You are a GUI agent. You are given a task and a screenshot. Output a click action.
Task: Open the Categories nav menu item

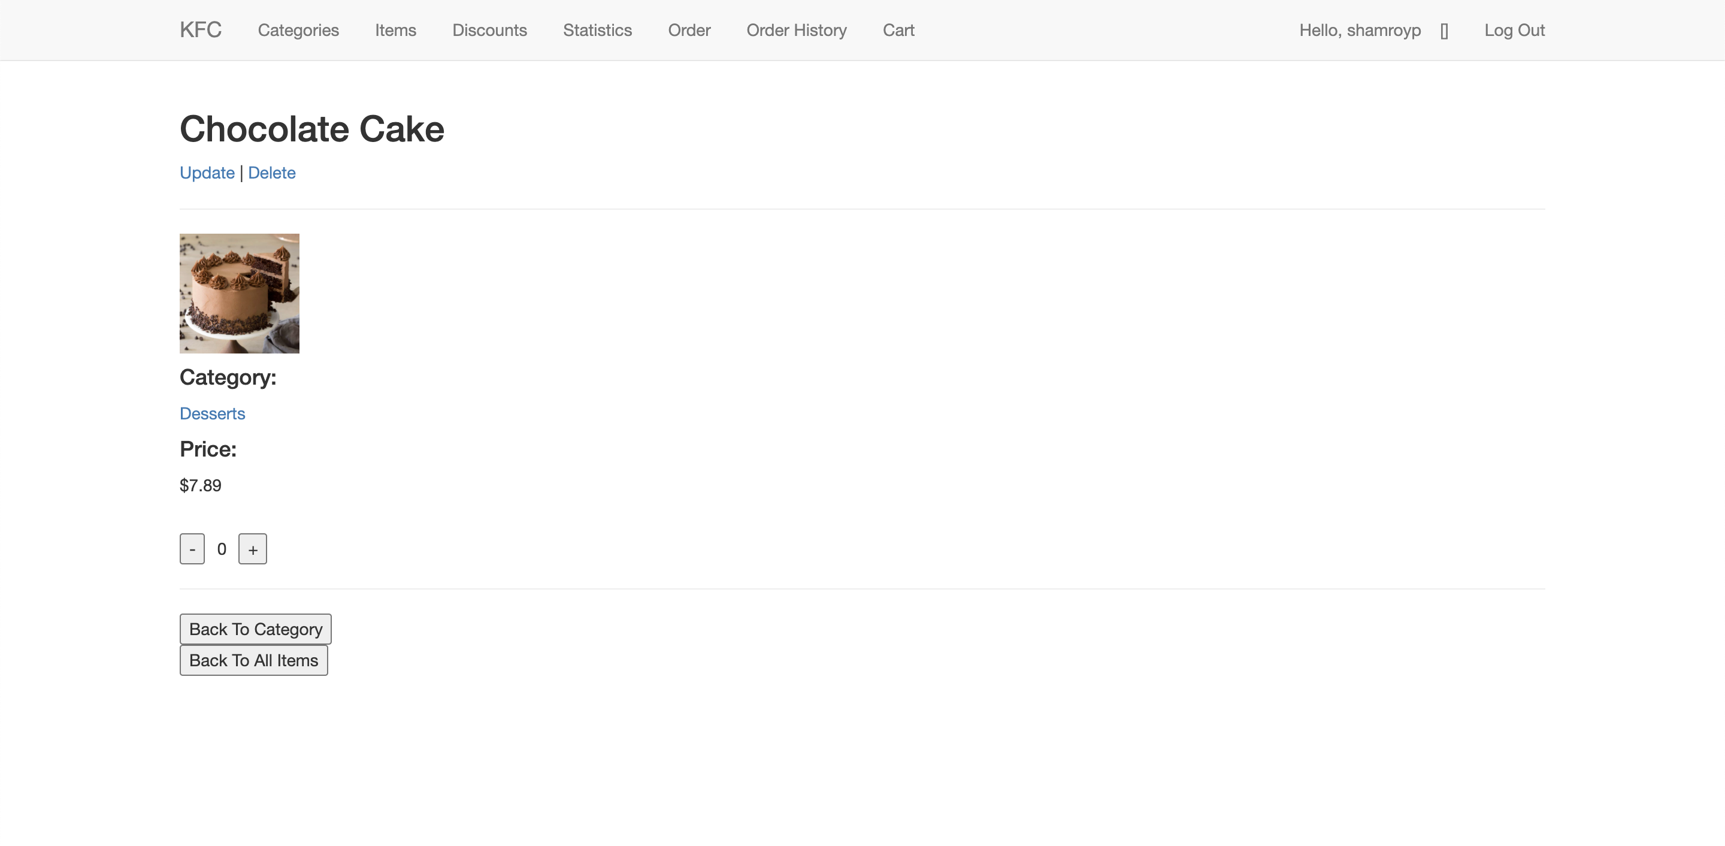pos(298,30)
